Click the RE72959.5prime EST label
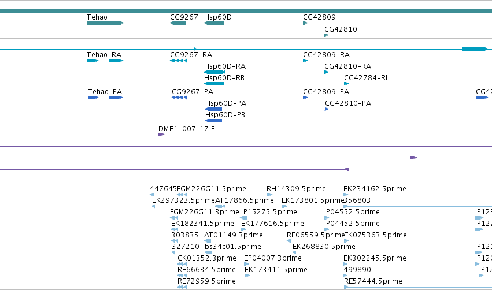Screen dimensions: 492x290 [x=206, y=282]
